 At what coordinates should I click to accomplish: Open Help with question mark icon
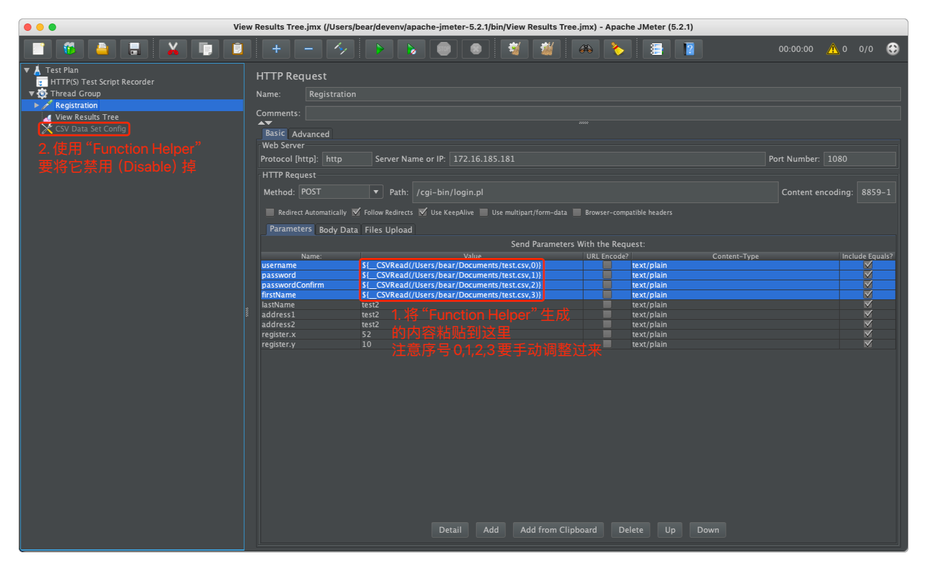(689, 49)
